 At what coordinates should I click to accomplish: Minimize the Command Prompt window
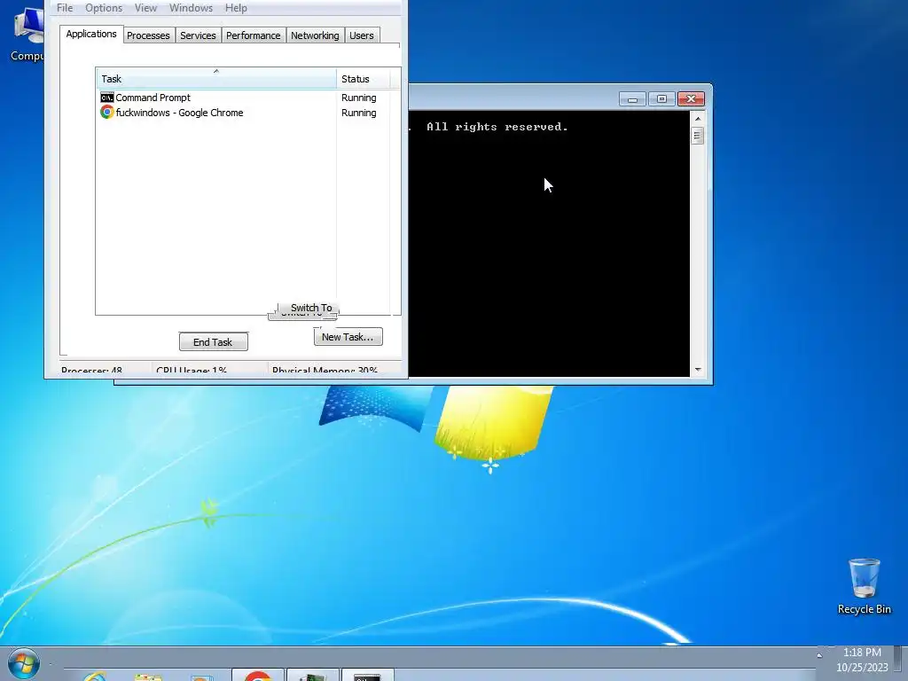(x=632, y=99)
